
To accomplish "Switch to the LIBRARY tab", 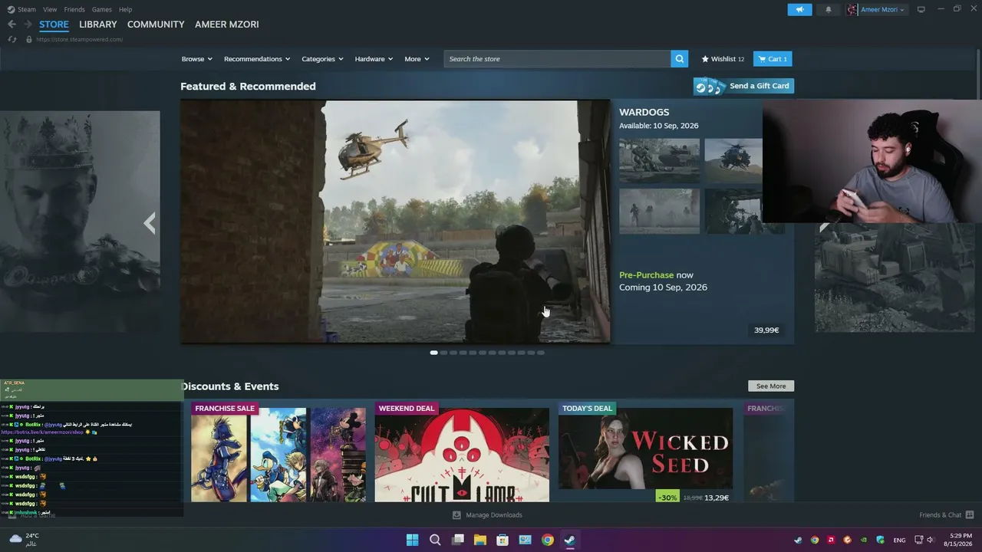I will click(x=98, y=25).
